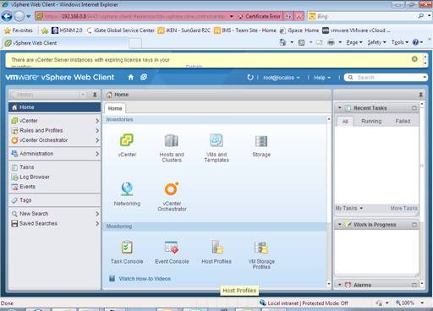Image resolution: width=433 pixels, height=311 pixels.
Task: Pin the navigator panel
Action: point(95,95)
